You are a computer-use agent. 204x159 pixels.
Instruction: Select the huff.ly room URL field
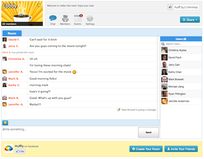(x=186, y=7)
